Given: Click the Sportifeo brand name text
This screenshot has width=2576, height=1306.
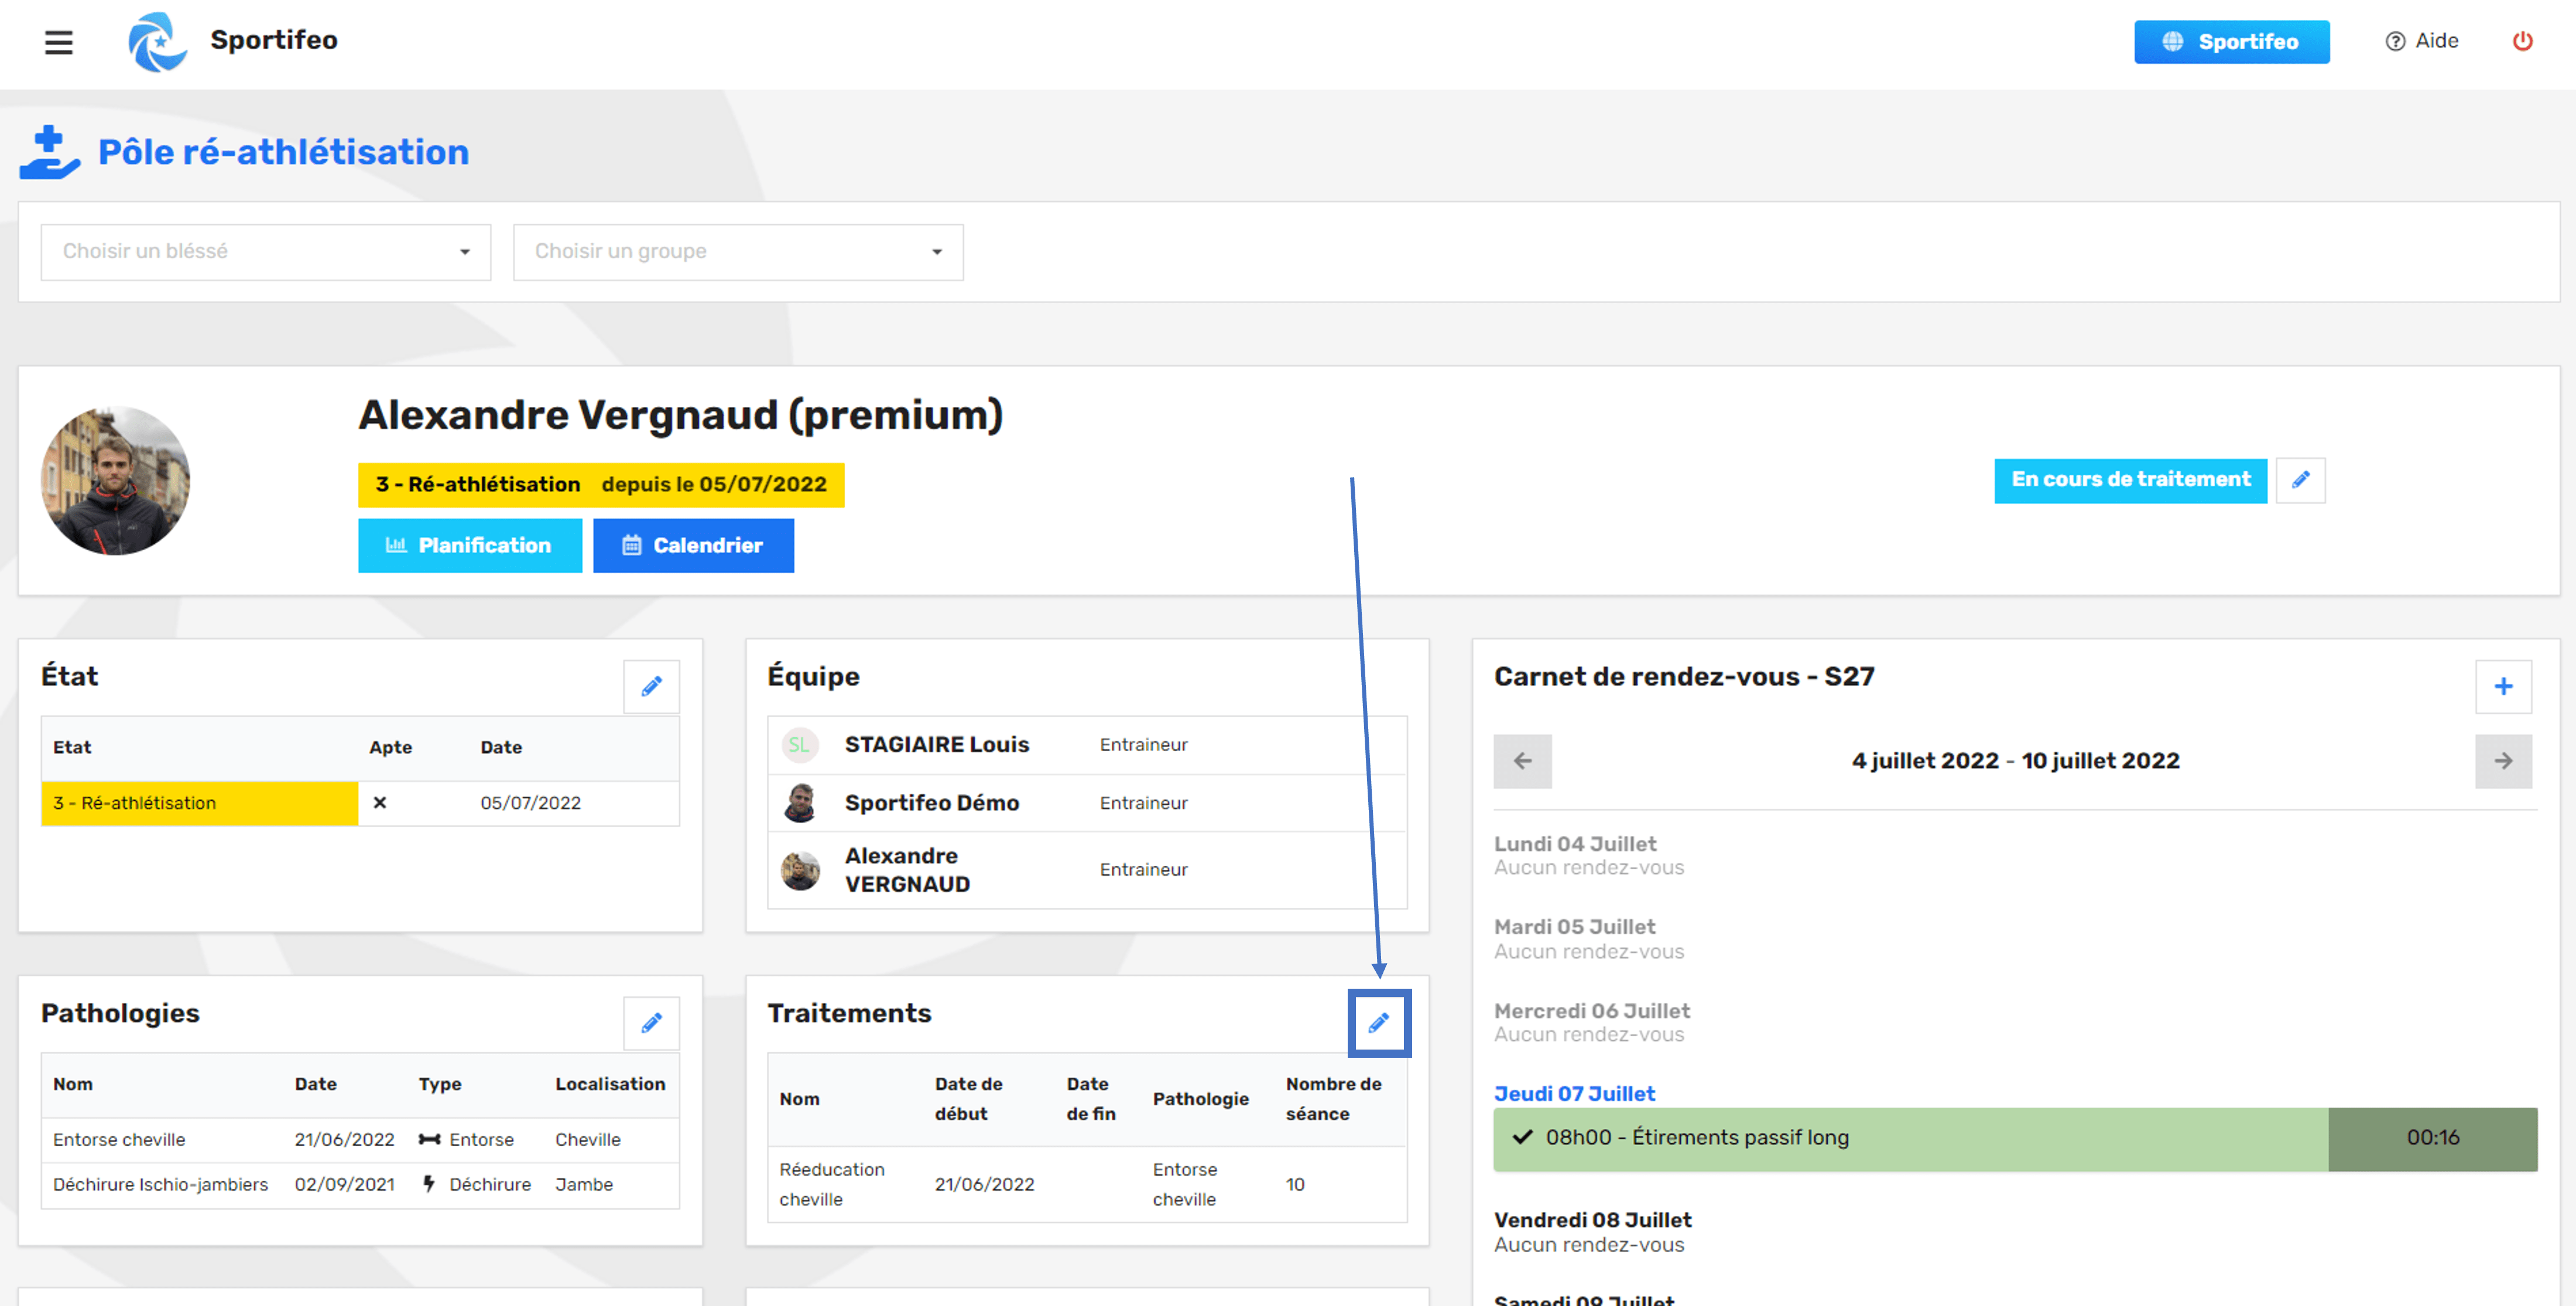Looking at the screenshot, I should pyautogui.click(x=273, y=40).
